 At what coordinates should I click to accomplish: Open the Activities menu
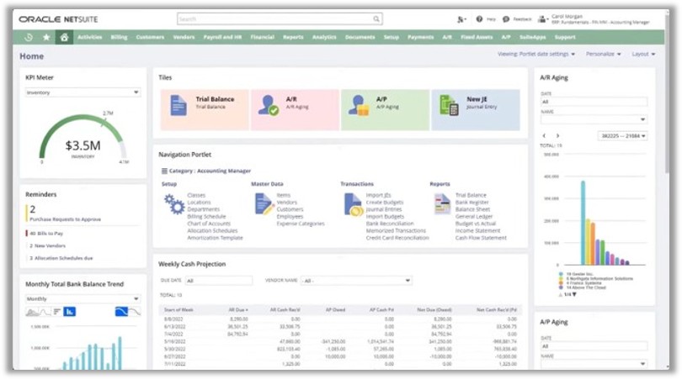click(x=89, y=37)
